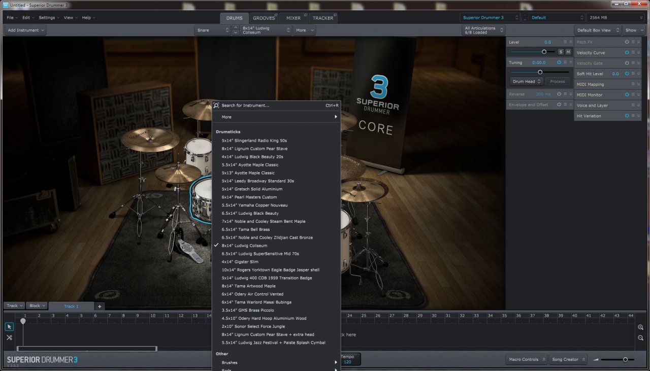Open Macro Controls panel
The width and height of the screenshot is (650, 371).
527,359
